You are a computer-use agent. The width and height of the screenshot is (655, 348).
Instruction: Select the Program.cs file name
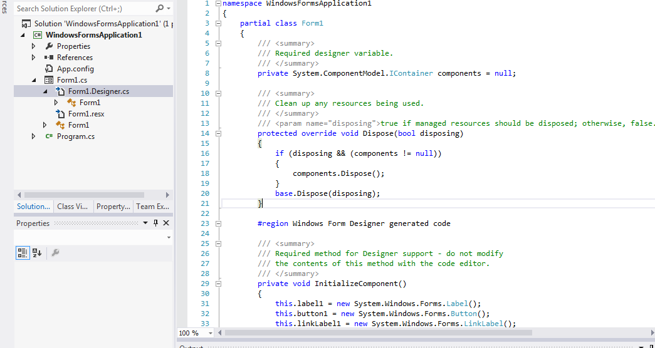76,136
